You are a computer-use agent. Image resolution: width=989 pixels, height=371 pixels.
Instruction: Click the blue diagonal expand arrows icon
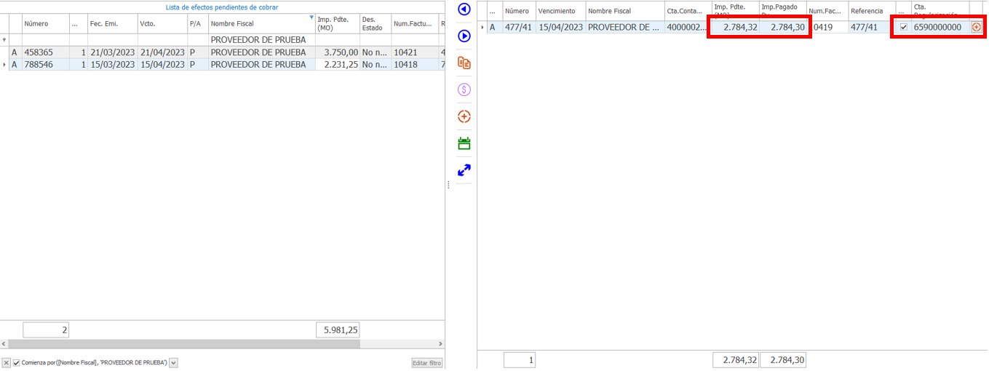point(464,170)
